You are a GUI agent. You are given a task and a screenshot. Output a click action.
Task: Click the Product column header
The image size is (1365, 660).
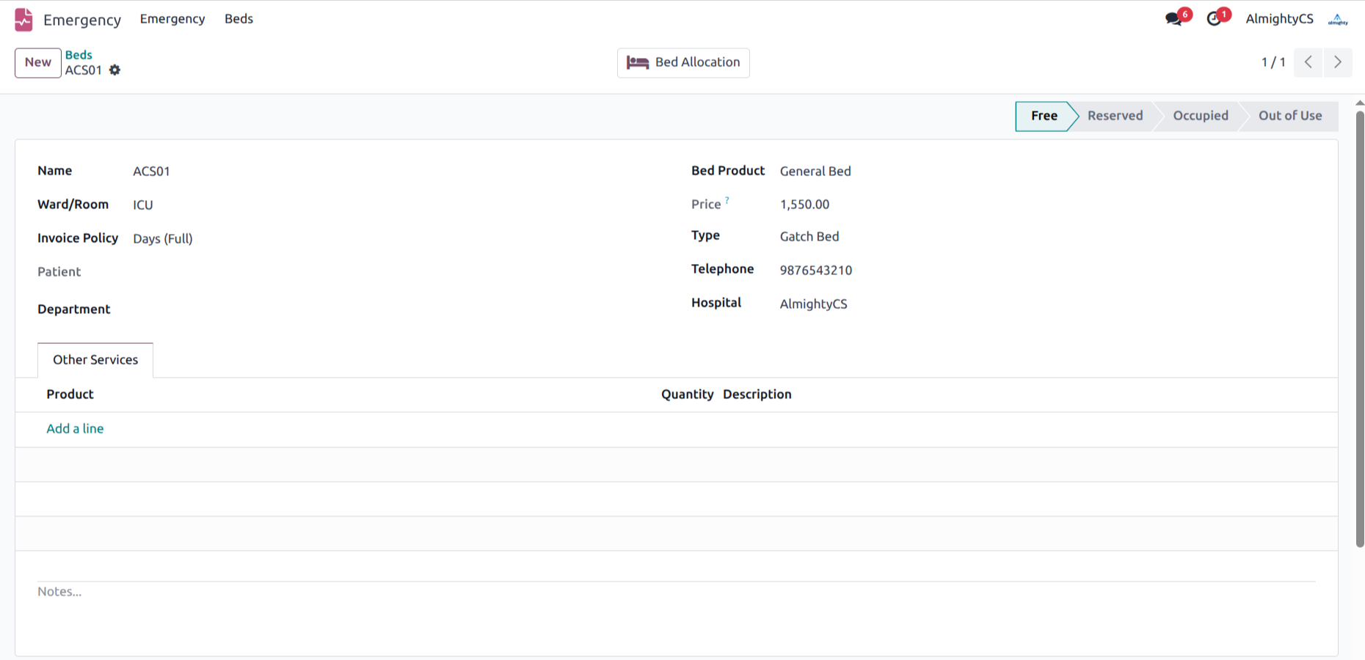(70, 395)
